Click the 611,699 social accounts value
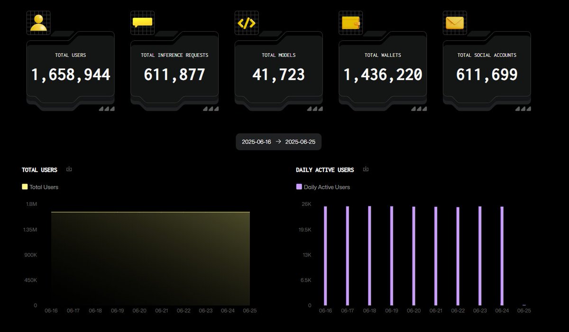 pos(487,74)
